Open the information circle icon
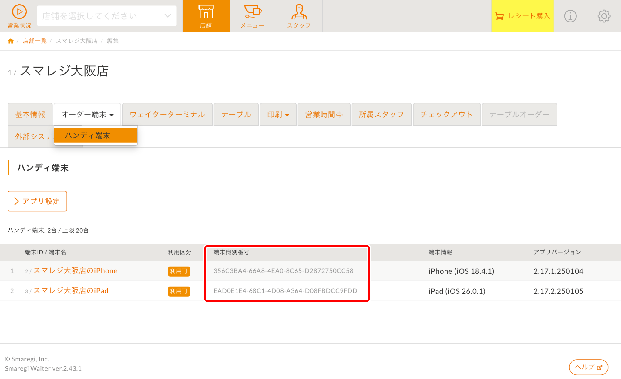This screenshot has width=621, height=379. pos(570,16)
